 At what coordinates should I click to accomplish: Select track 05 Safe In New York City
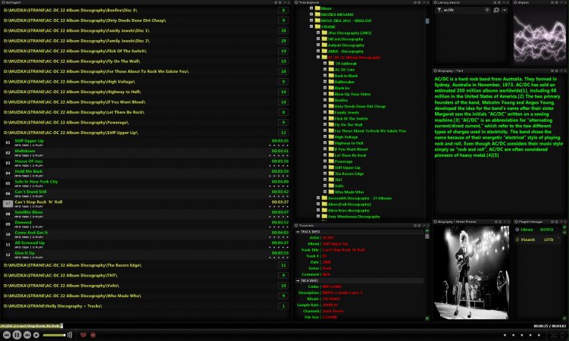click(x=145, y=183)
